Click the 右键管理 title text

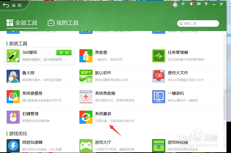coord(30,114)
